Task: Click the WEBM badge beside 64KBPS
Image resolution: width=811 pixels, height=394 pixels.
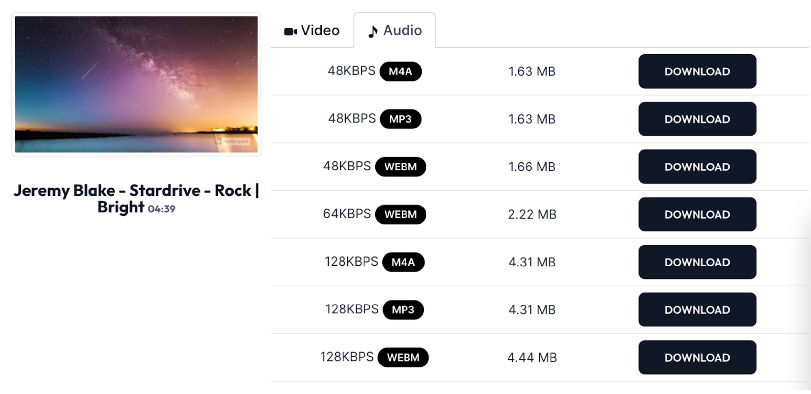Action: [x=401, y=214]
